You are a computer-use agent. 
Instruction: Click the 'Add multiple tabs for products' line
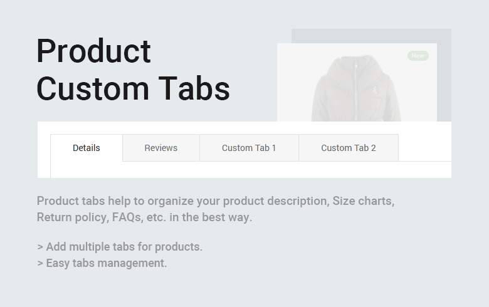point(120,247)
